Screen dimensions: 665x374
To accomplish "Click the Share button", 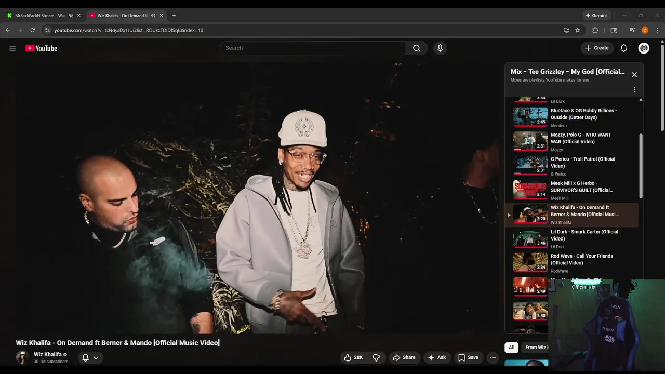I will coord(404,357).
